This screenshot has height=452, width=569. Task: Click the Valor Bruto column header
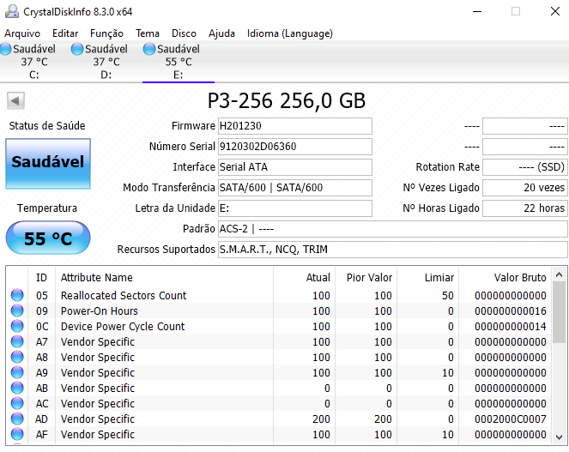505,278
